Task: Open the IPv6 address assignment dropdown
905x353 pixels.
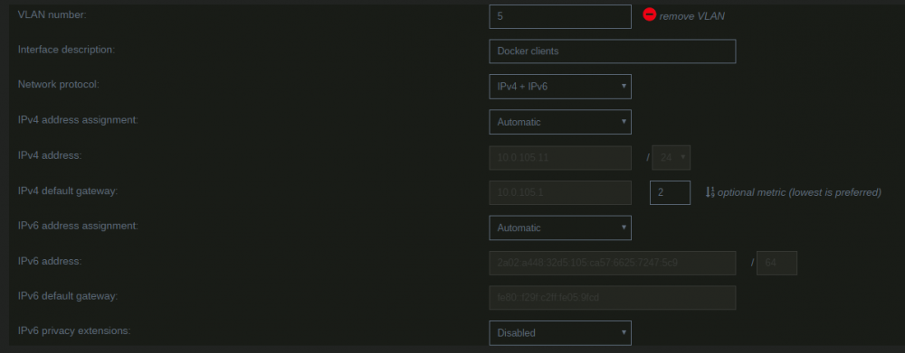Action: coord(560,228)
